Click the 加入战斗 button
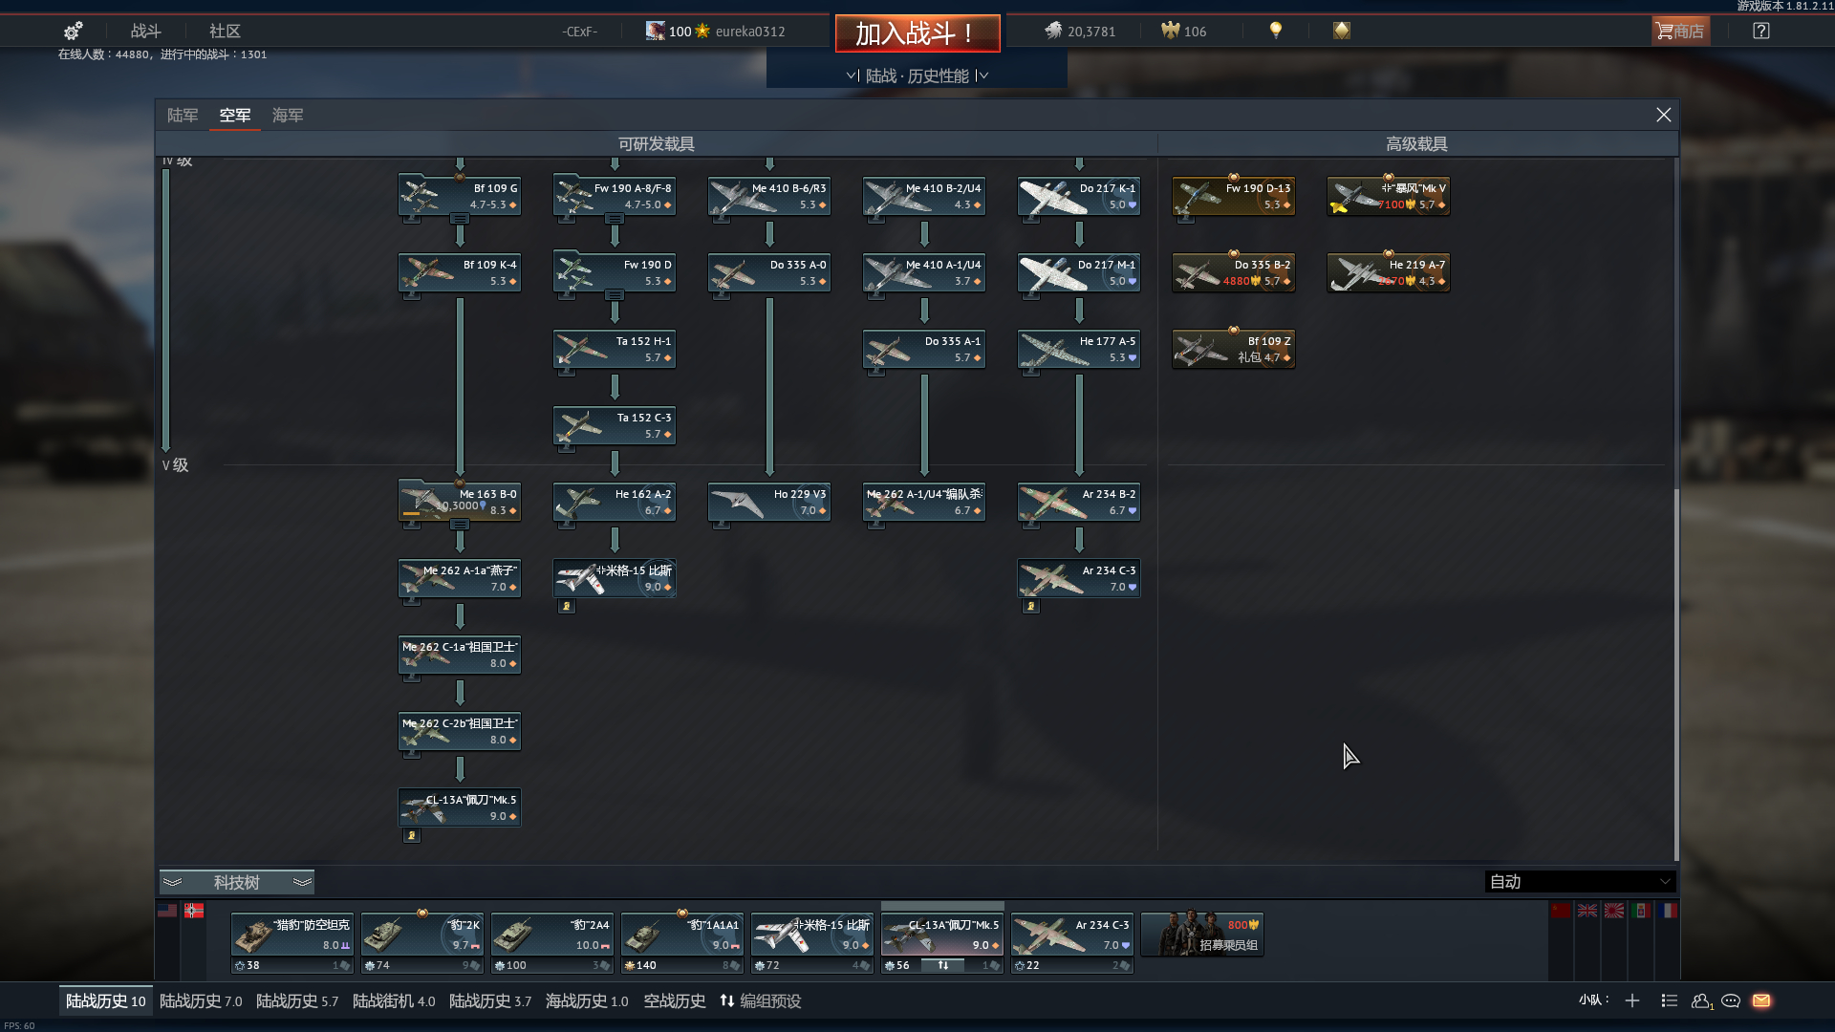 (x=917, y=33)
